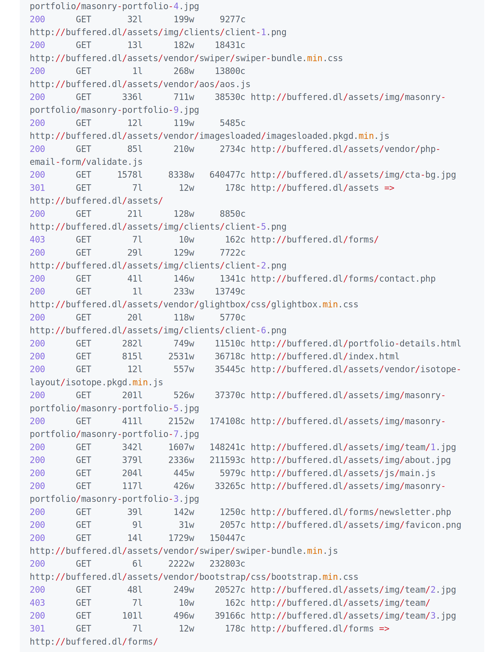Select the aos.js URL text
This screenshot has height=652, width=504.
click(x=140, y=84)
